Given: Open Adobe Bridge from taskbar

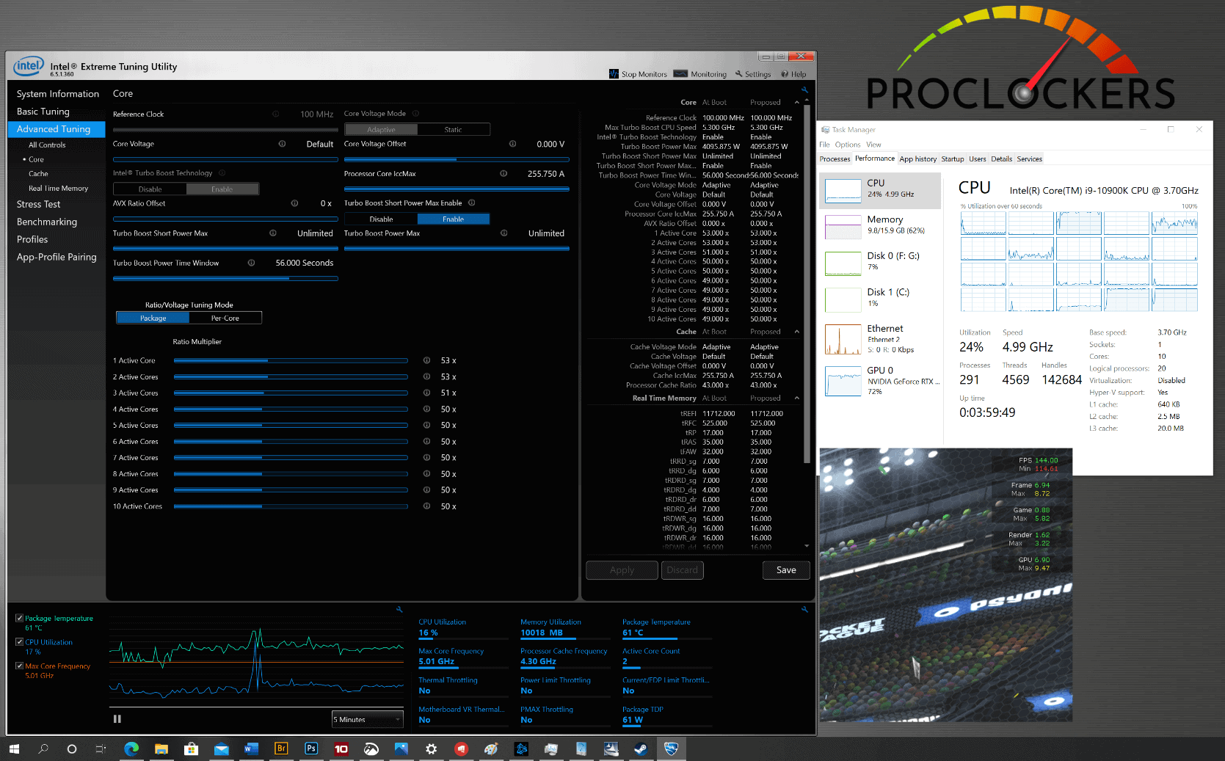Looking at the screenshot, I should click(281, 749).
